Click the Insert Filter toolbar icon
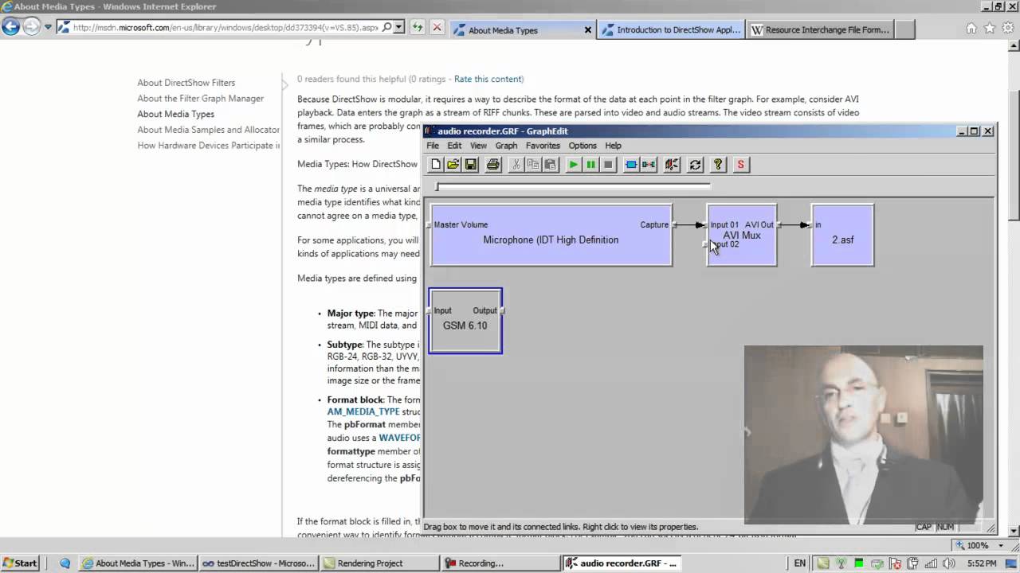 click(x=631, y=165)
